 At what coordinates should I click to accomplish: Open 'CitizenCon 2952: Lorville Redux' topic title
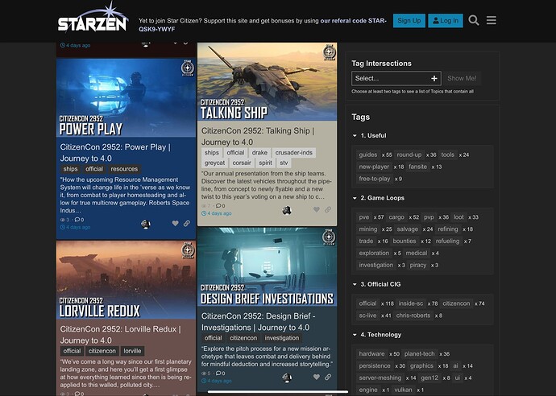(120, 335)
